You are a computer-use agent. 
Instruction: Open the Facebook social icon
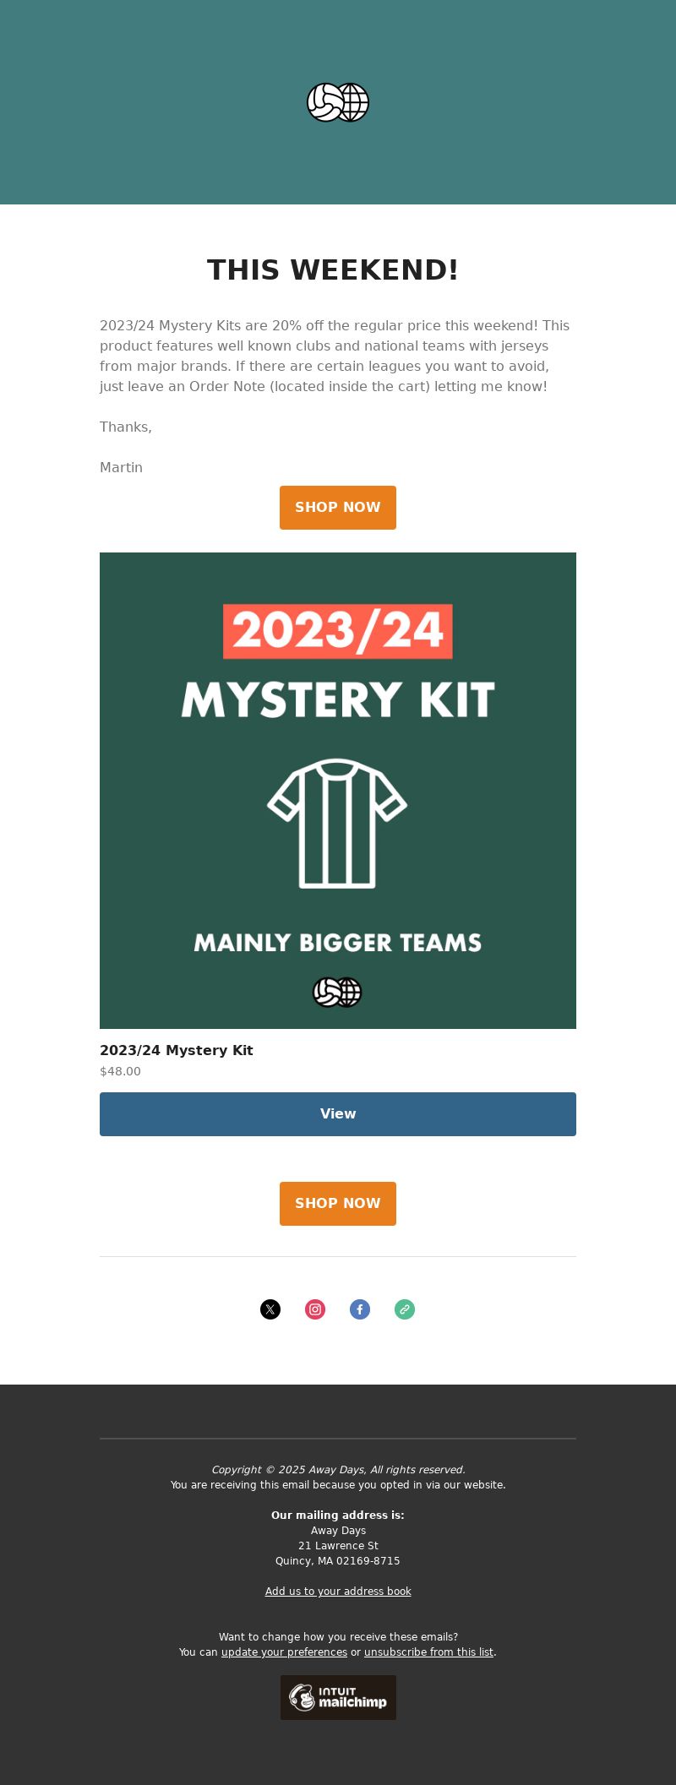tap(360, 1309)
